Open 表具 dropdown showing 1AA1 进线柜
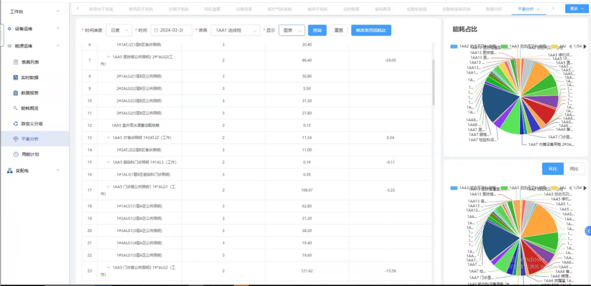The width and height of the screenshot is (591, 286). [235, 31]
